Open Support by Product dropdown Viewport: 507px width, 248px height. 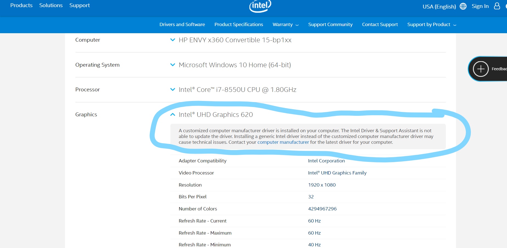click(x=432, y=24)
